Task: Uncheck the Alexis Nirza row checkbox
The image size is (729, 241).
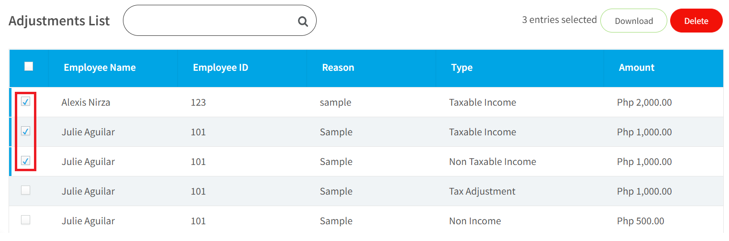Action: 26,101
